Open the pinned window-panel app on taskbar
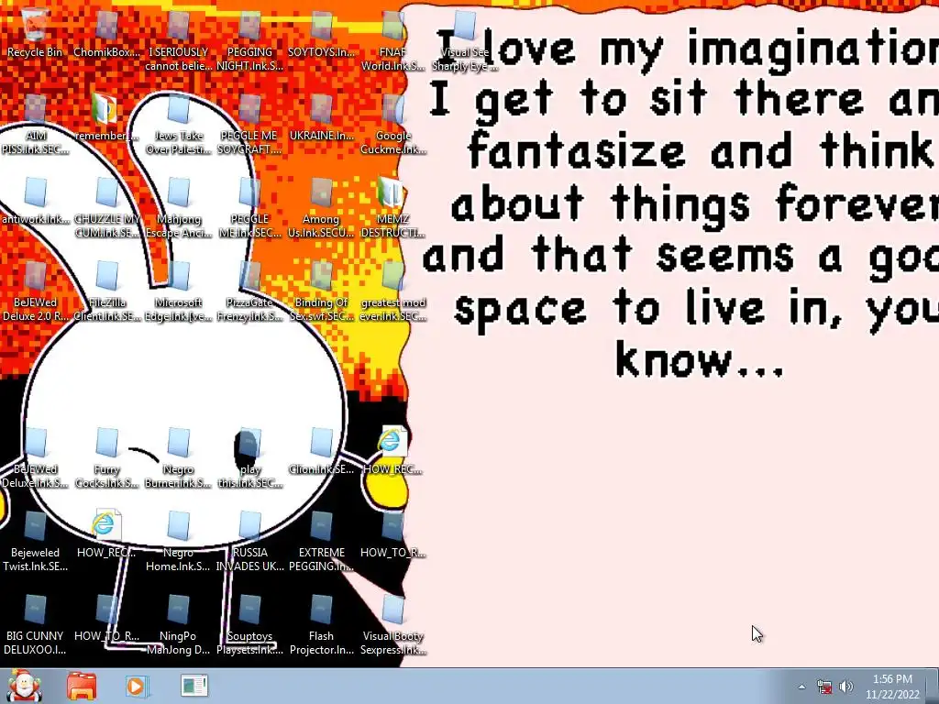This screenshot has height=704, width=939. [x=194, y=686]
